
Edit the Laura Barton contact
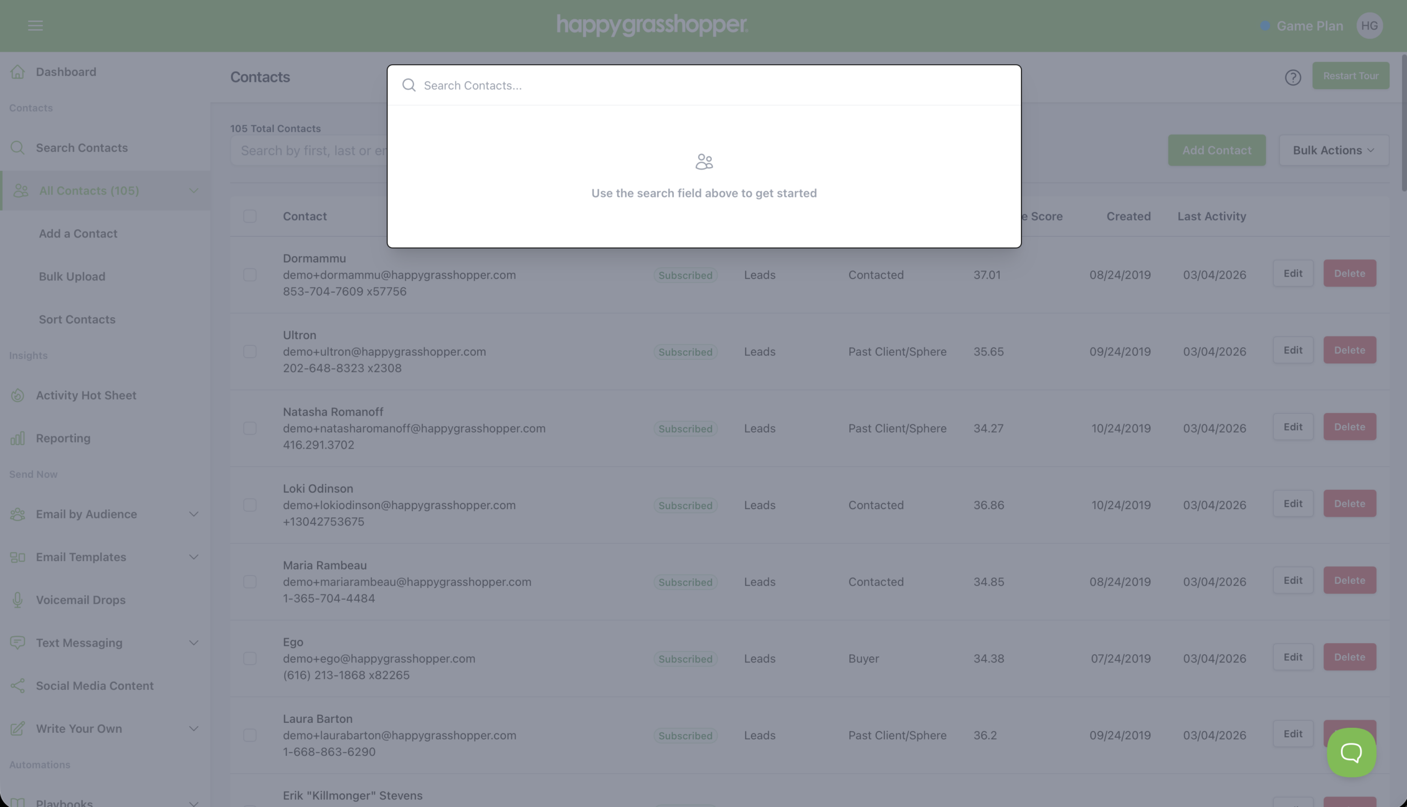pos(1293,734)
